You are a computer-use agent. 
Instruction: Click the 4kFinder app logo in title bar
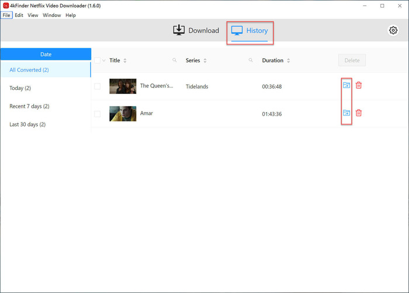(x=6, y=6)
